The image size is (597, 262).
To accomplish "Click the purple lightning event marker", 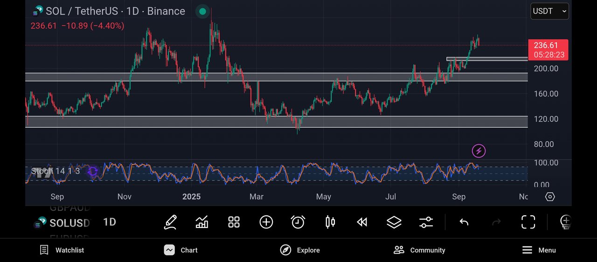I will coord(479,151).
